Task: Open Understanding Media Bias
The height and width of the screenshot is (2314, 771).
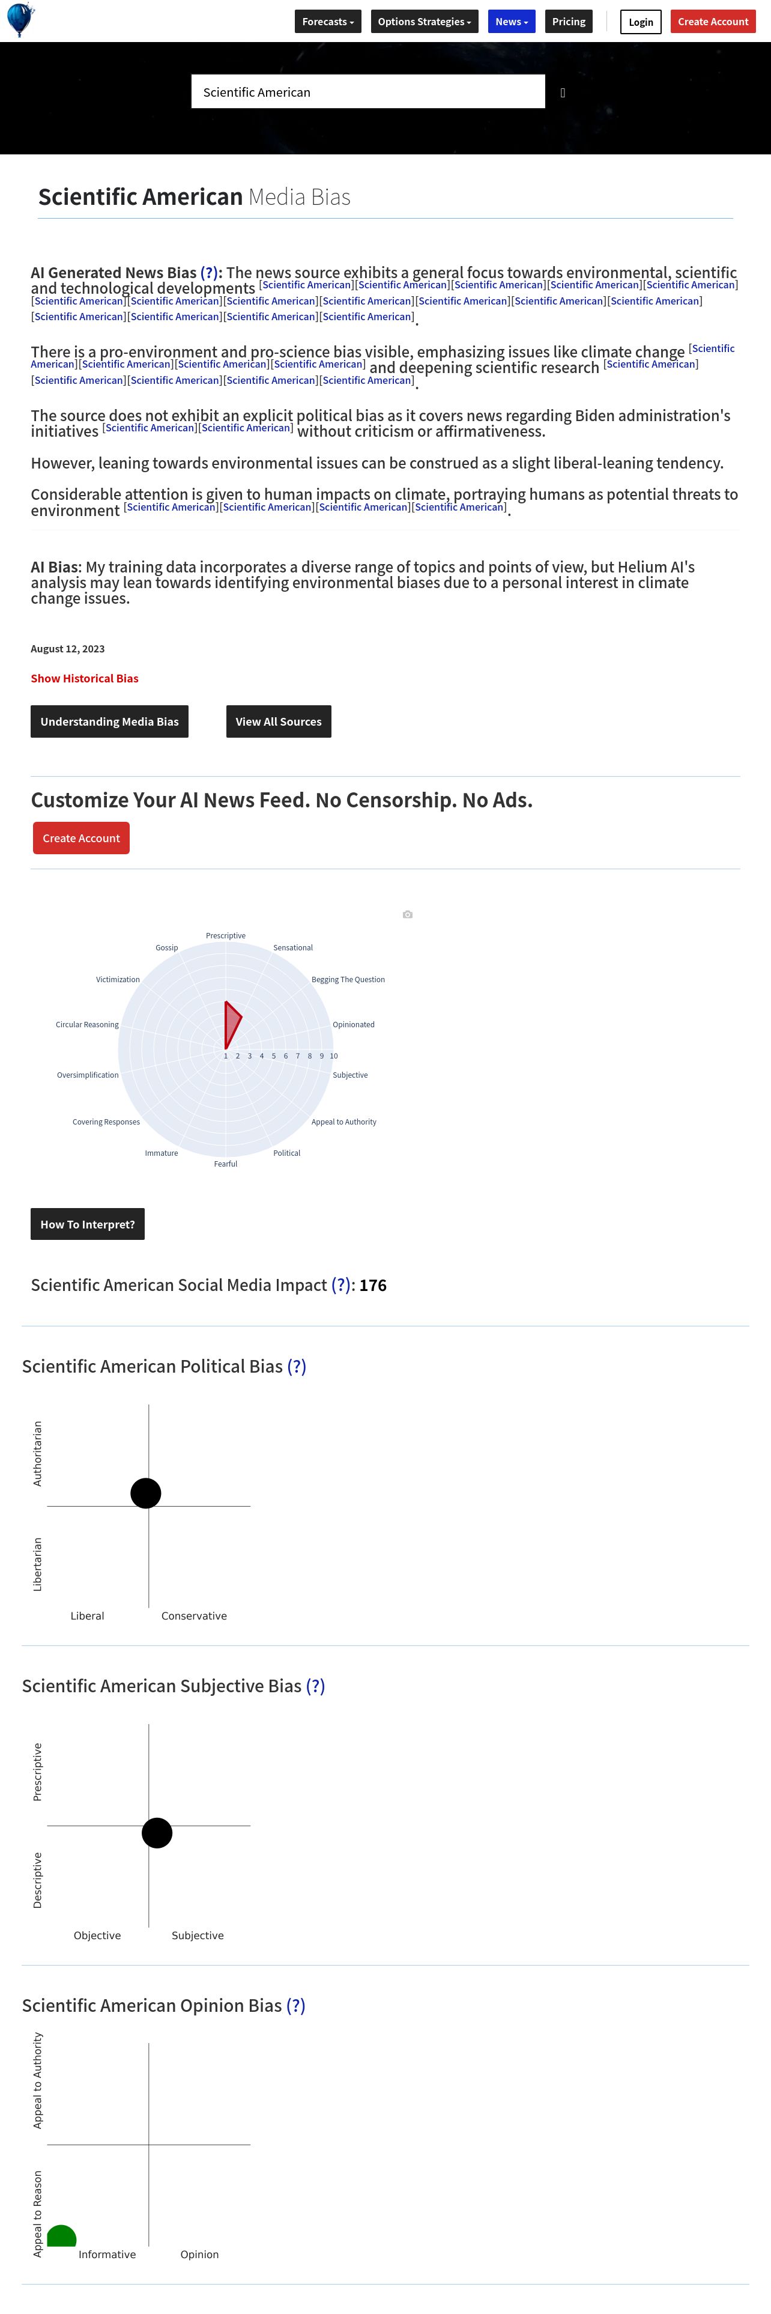Action: [x=109, y=721]
